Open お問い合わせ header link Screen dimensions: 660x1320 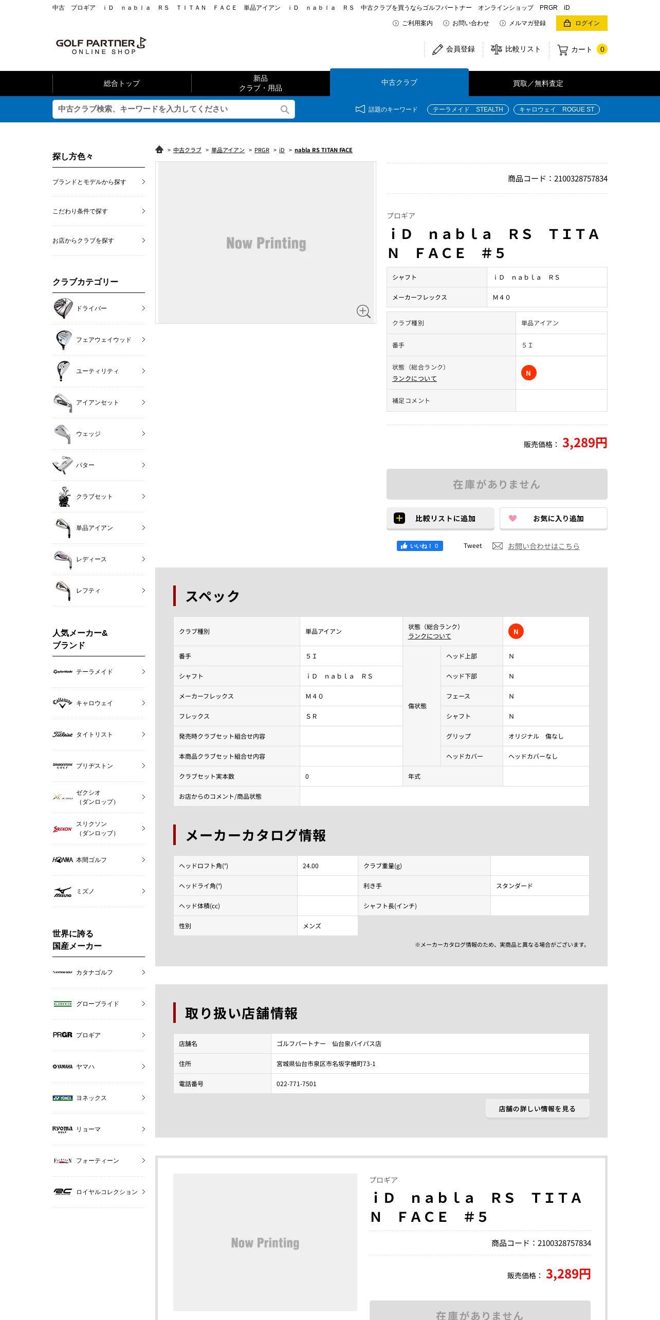466,23
